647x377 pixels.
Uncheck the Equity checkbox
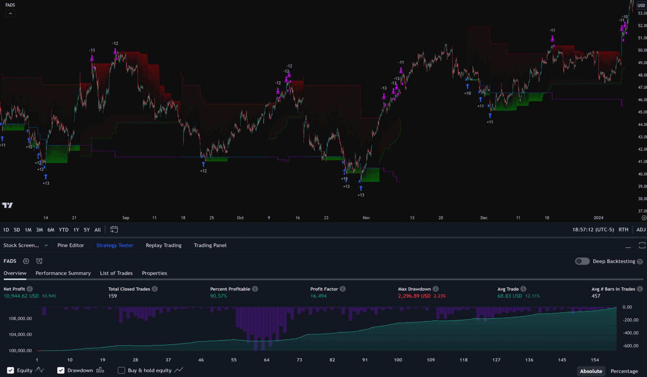[x=11, y=370]
